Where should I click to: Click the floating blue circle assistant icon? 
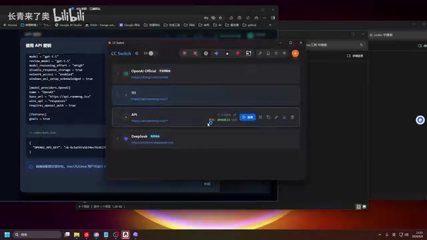[420, 120]
